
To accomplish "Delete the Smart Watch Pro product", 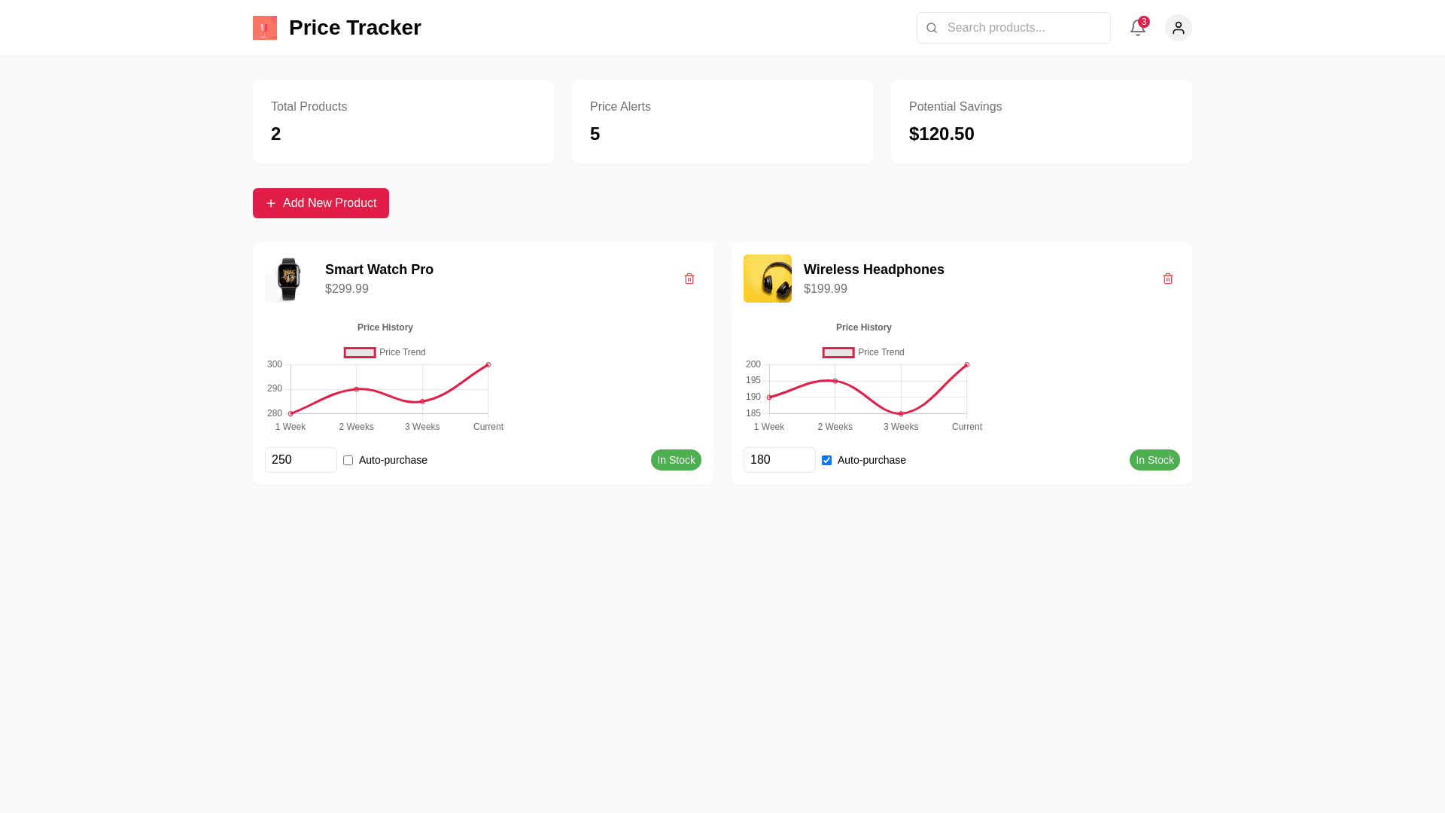I will 689,279.
